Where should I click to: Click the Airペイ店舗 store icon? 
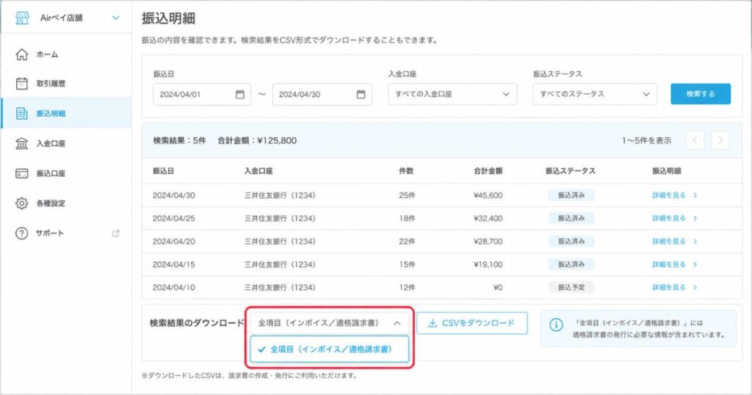[x=22, y=18]
